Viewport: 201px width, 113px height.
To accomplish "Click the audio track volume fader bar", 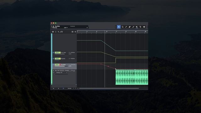I will coord(62,74).
